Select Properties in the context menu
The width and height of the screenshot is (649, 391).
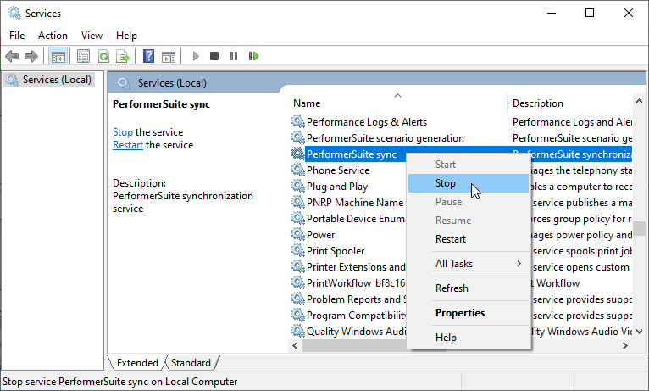click(460, 313)
